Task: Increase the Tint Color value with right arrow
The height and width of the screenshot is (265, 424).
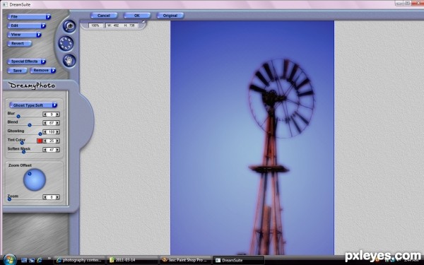Action: coord(57,141)
